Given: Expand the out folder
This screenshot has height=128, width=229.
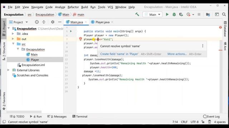Looking at the screenshot, I should click(x=13, y=39).
